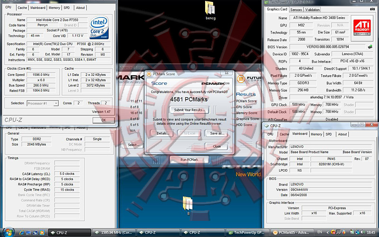Viewport: 379px width, 237px height.
Task: Click the '82801IM (ICH9-M)' southbridge field
Action: click(331, 164)
